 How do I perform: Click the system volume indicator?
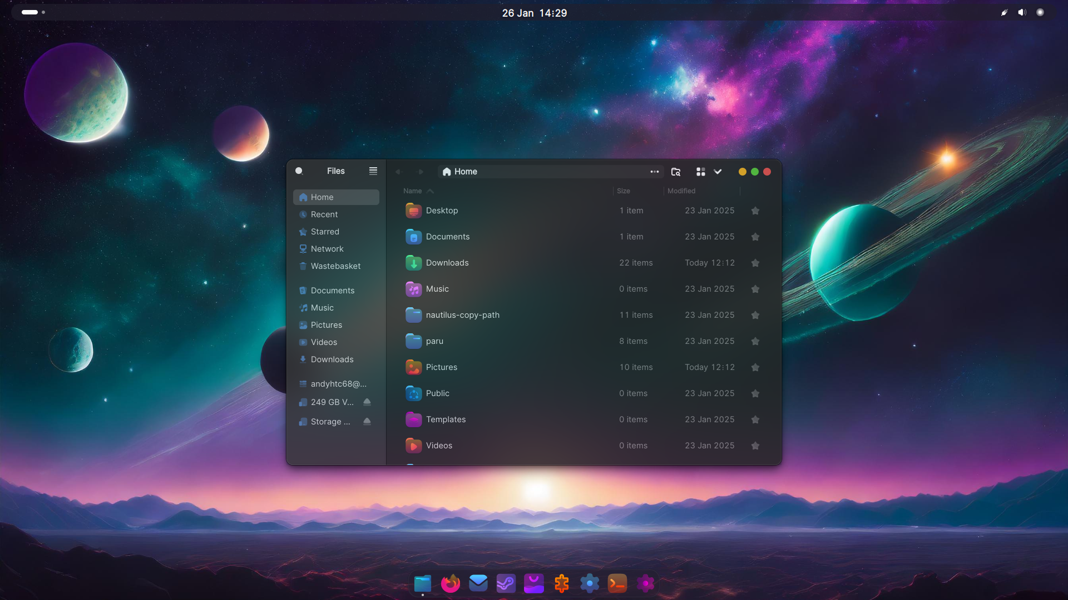tap(1022, 12)
